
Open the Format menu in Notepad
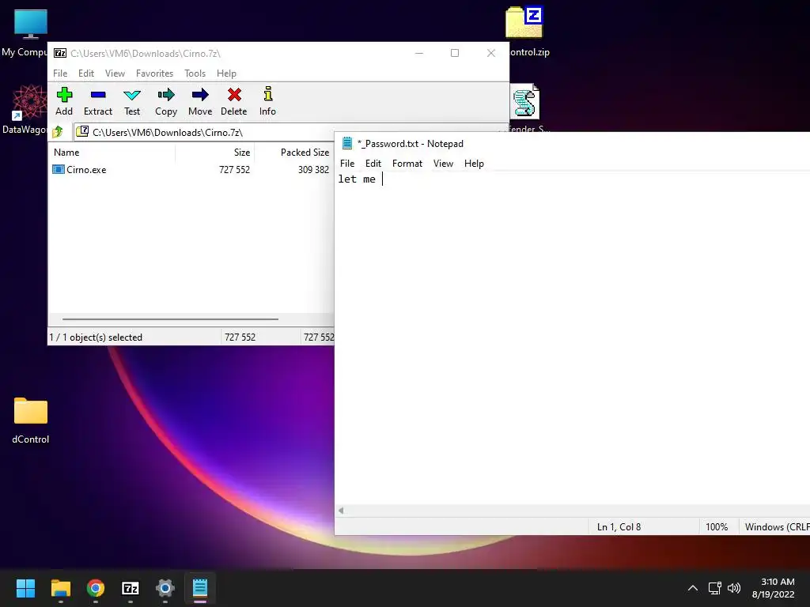(x=407, y=164)
